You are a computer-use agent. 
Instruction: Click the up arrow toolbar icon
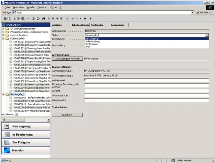click(90, 18)
